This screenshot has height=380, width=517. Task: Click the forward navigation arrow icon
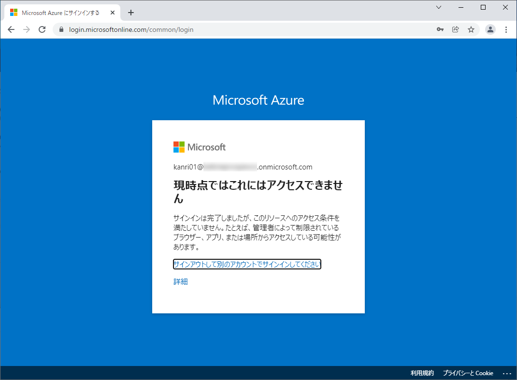click(x=26, y=29)
